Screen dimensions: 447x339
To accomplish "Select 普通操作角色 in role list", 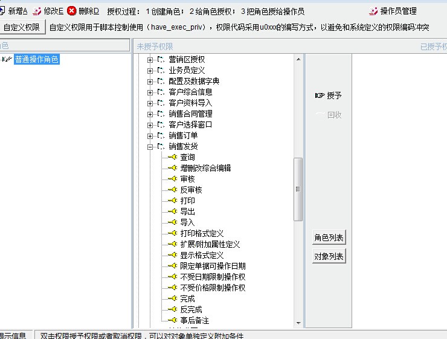I will pos(37,59).
